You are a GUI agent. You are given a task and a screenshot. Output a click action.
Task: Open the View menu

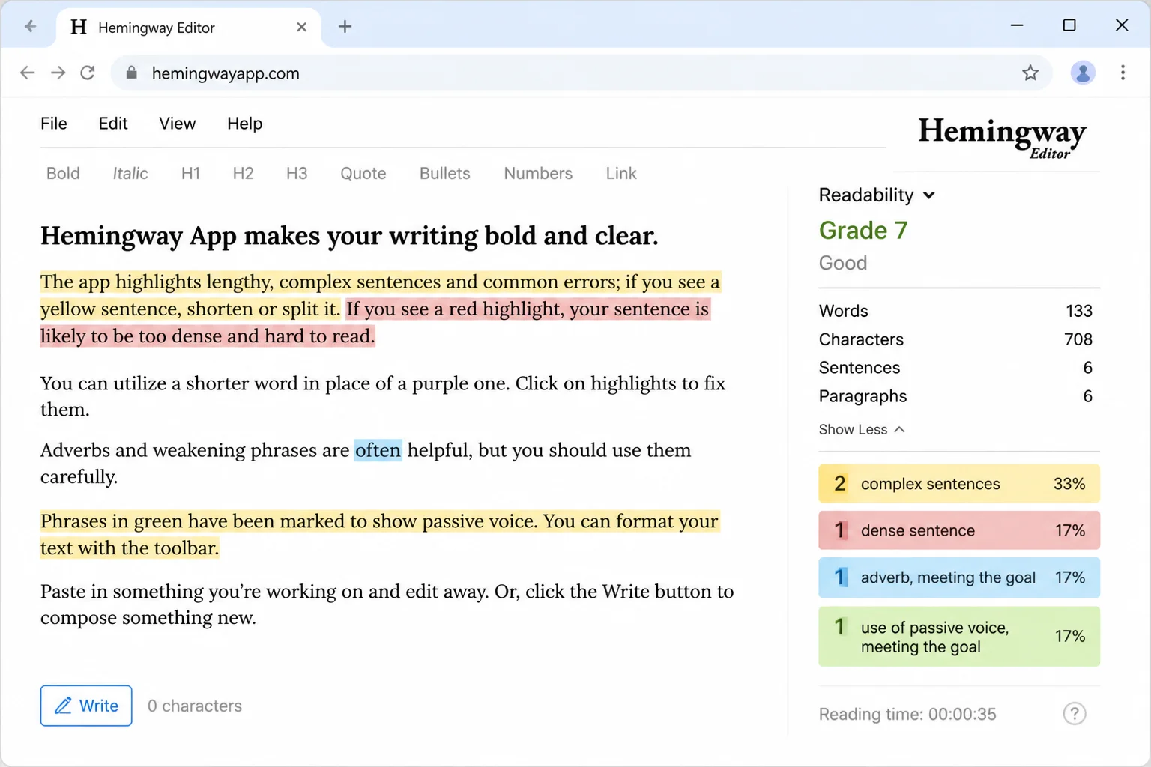(x=177, y=124)
